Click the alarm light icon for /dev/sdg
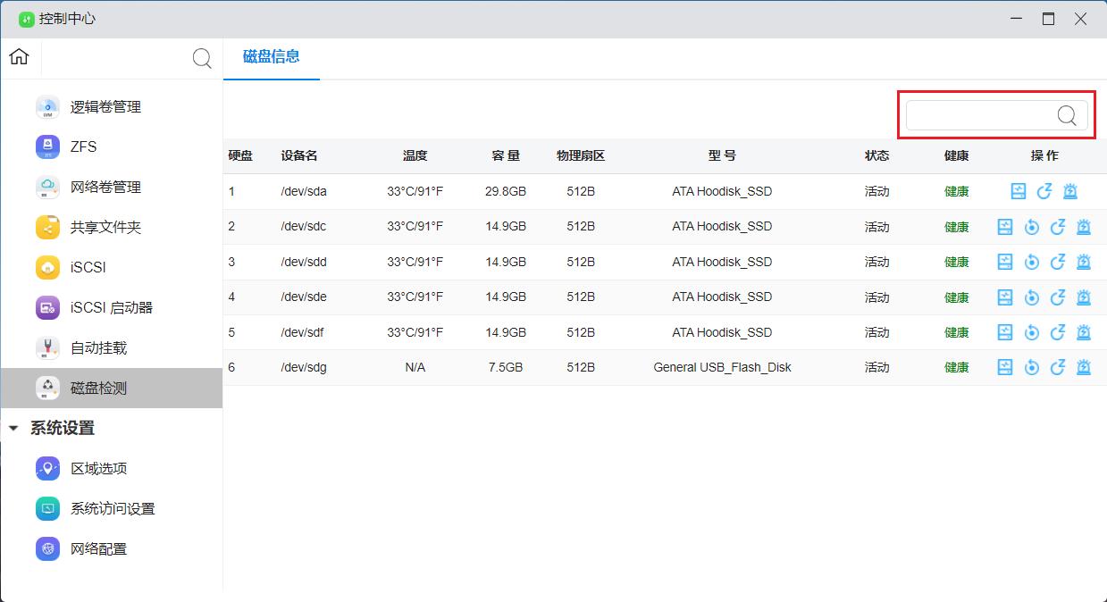Image resolution: width=1107 pixels, height=602 pixels. pos(1084,367)
